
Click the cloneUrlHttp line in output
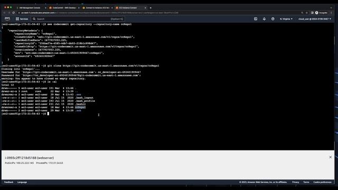click(x=77, y=46)
